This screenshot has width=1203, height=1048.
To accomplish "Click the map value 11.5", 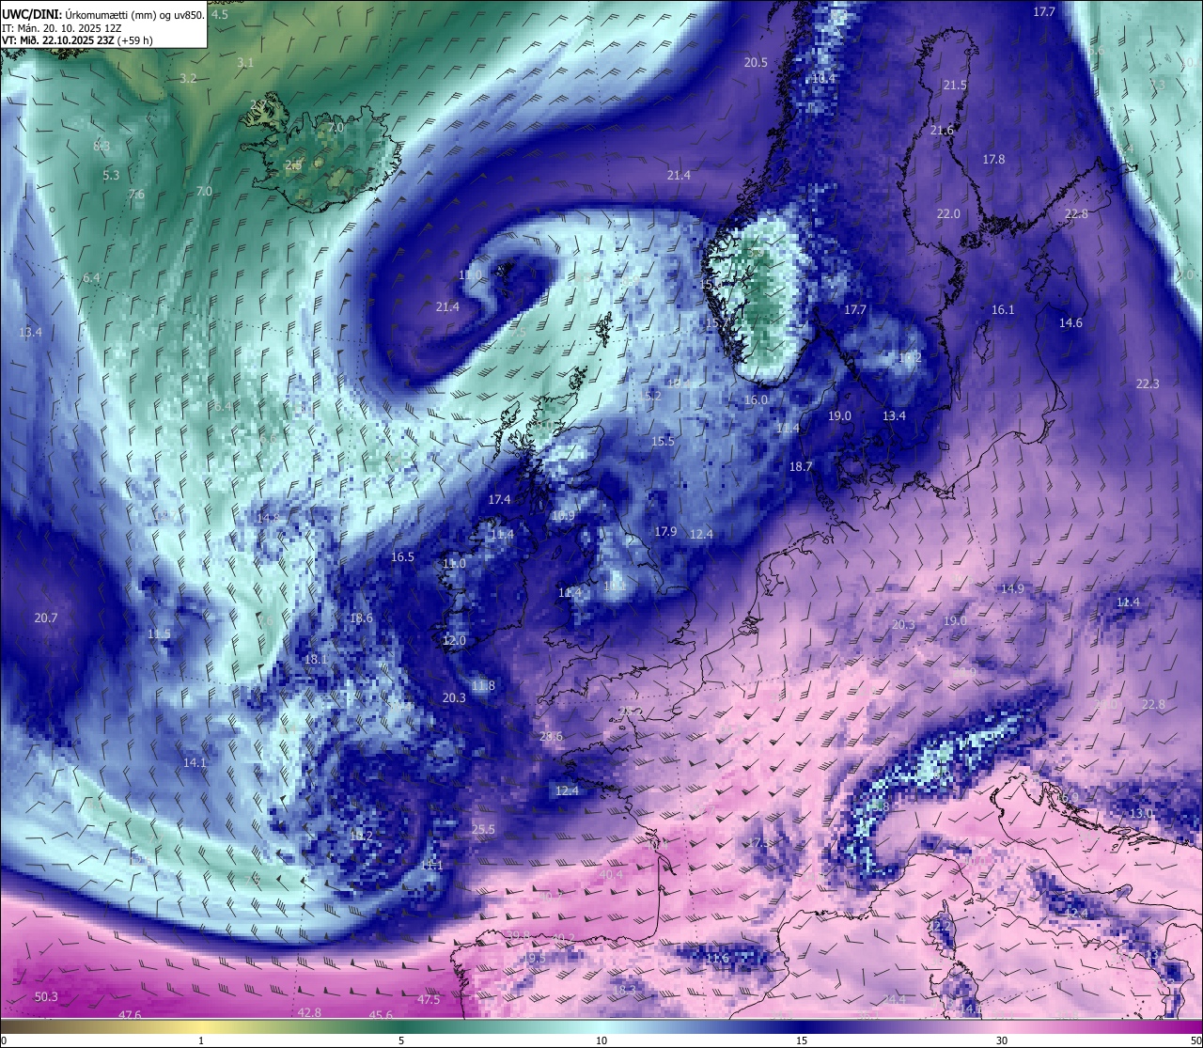I will click(160, 633).
